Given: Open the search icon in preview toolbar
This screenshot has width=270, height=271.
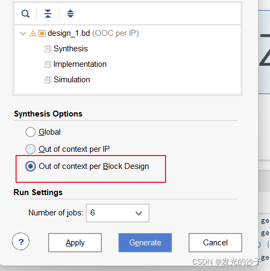Looking at the screenshot, I should click(x=25, y=14).
